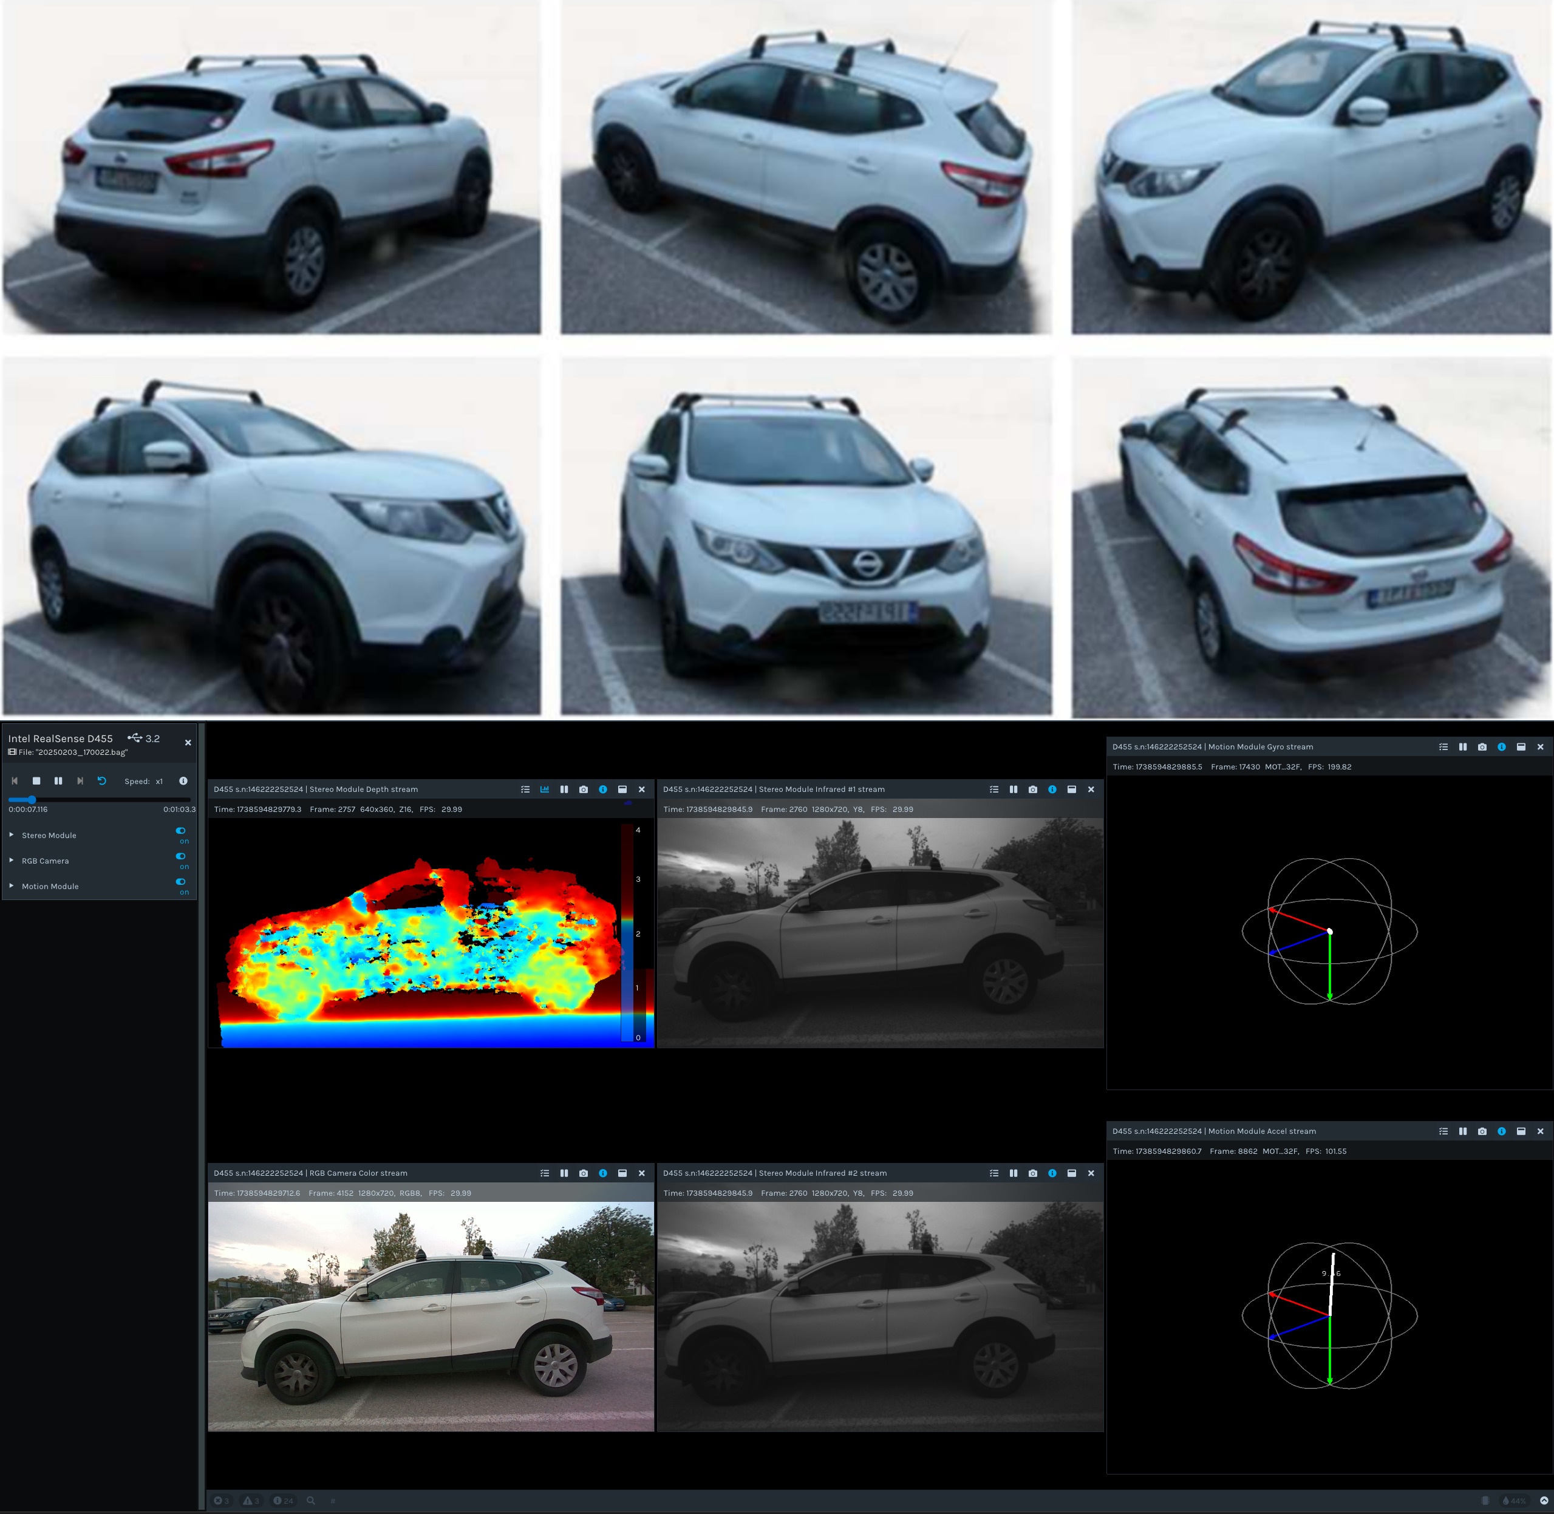This screenshot has width=1554, height=1514.
Task: Toggle repeat playback loop icon
Action: pyautogui.click(x=102, y=781)
